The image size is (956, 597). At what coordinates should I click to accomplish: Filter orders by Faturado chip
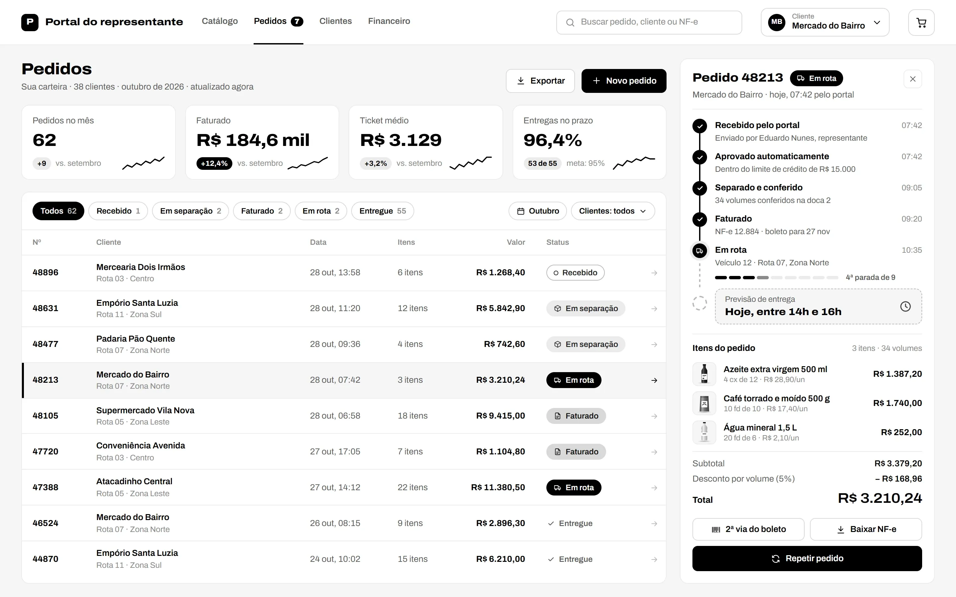tap(262, 211)
